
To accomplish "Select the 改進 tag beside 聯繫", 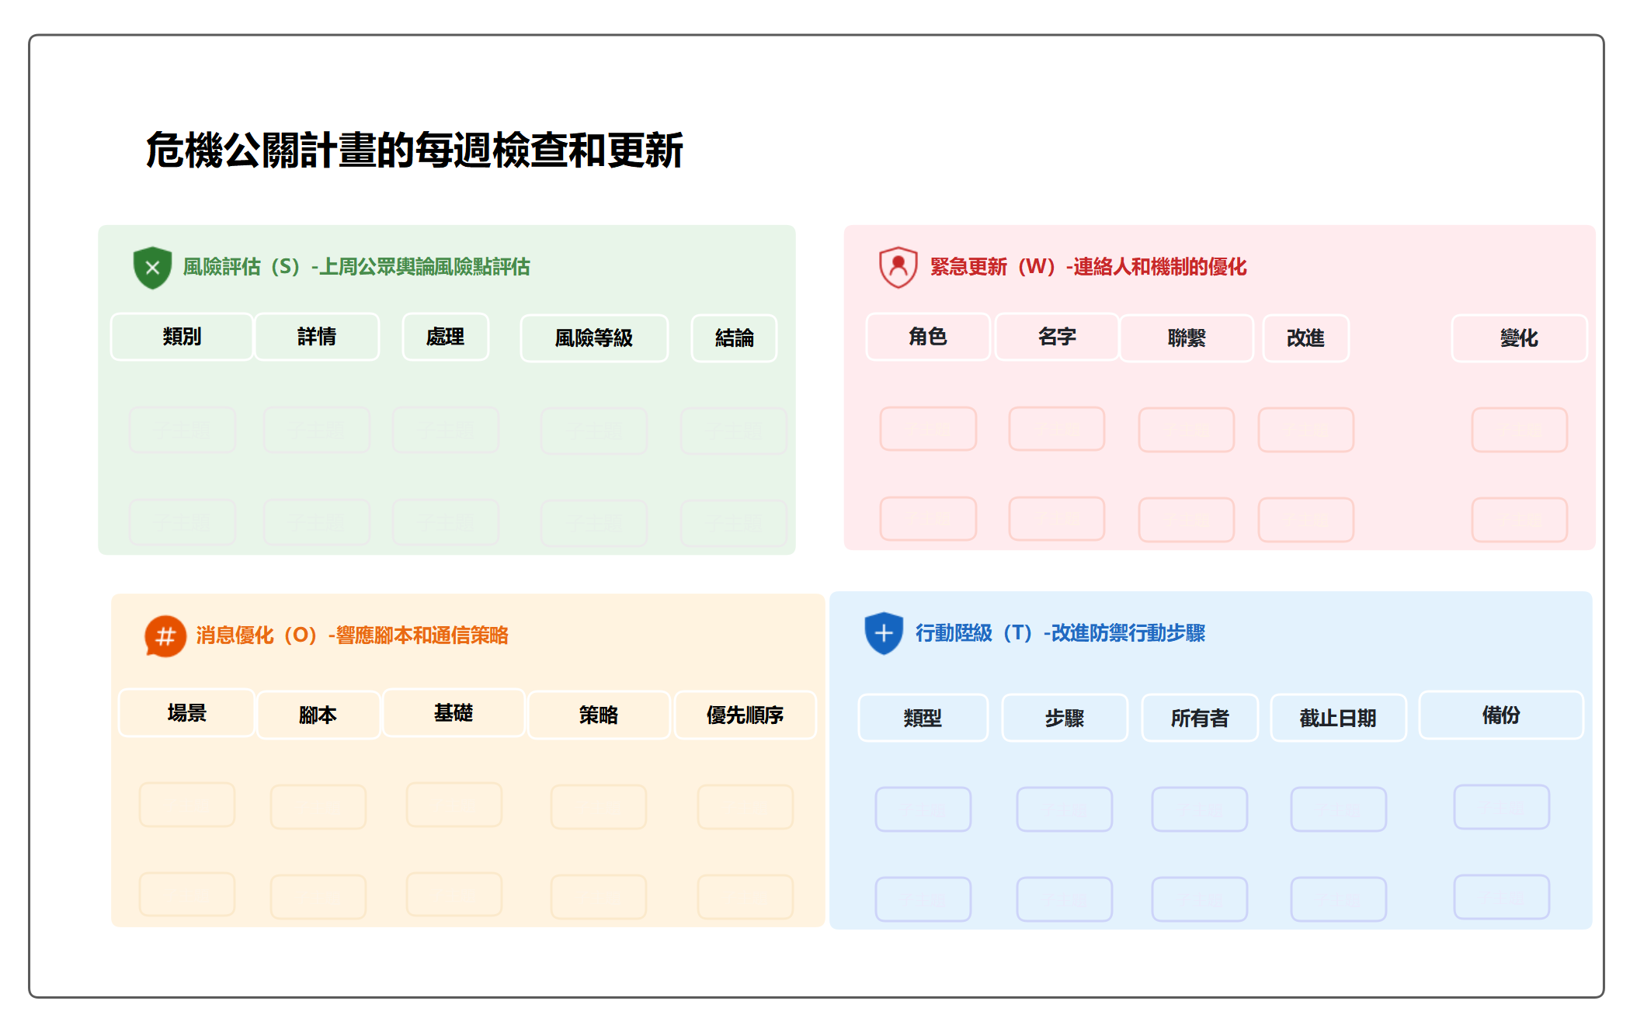I will coord(1305,338).
